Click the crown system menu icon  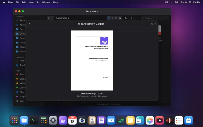(x=4, y=2)
